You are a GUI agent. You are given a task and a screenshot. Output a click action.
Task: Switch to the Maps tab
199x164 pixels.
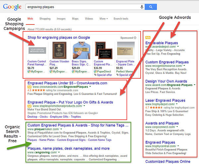coord(75,19)
